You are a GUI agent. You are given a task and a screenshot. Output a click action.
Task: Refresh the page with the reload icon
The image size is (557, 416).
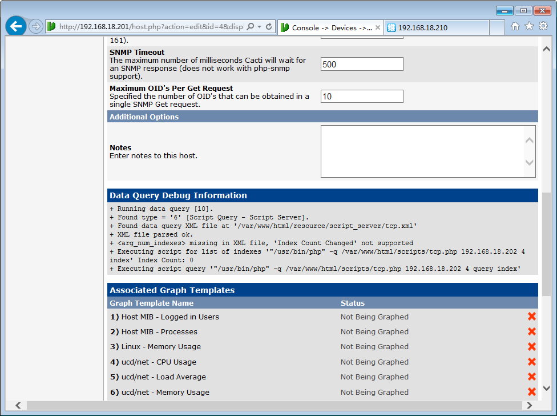pos(269,27)
